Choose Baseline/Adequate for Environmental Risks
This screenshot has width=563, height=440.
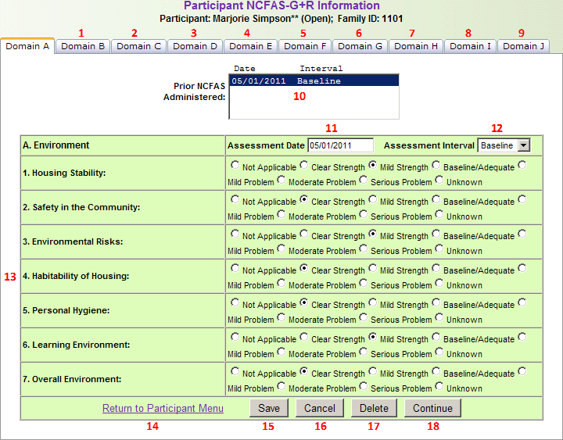pos(436,234)
